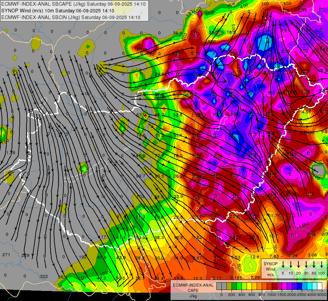The width and height of the screenshot is (328, 301).
Task: Click the '0.439' value on the map
Action: pos(235,237)
